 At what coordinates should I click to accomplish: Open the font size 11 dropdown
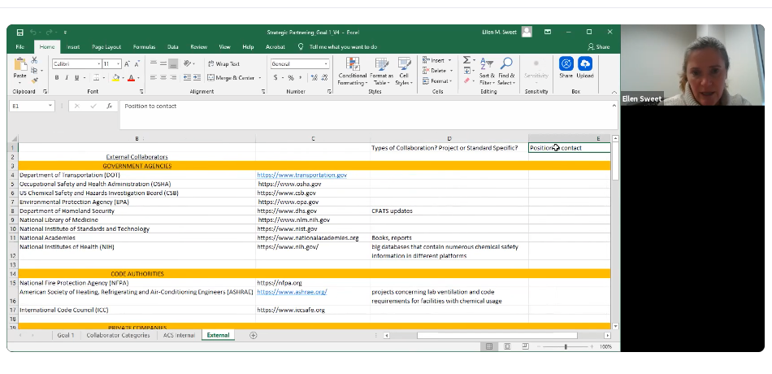[x=118, y=64]
